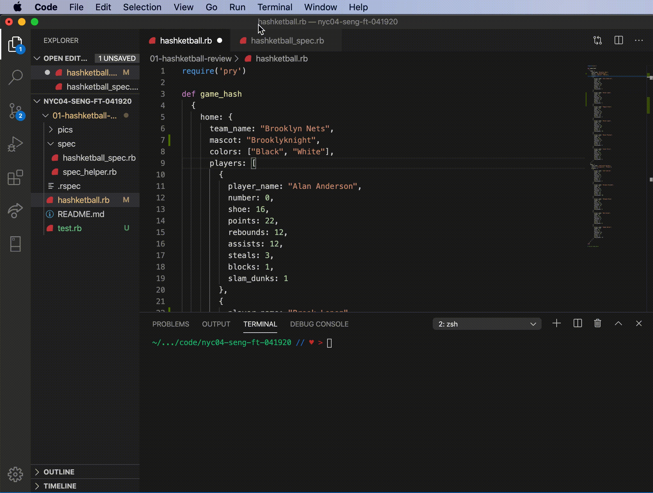Image resolution: width=653 pixels, height=493 pixels.
Task: Collapse the Open Editors section
Action: [x=37, y=58]
